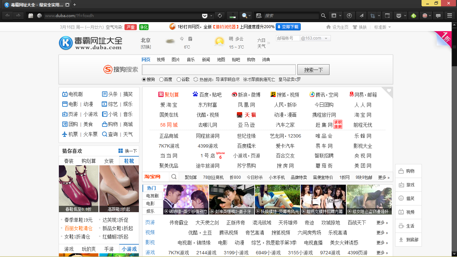The width and height of the screenshot is (457, 257).
Task: Click the Sogou search text input field
Action: click(219, 70)
